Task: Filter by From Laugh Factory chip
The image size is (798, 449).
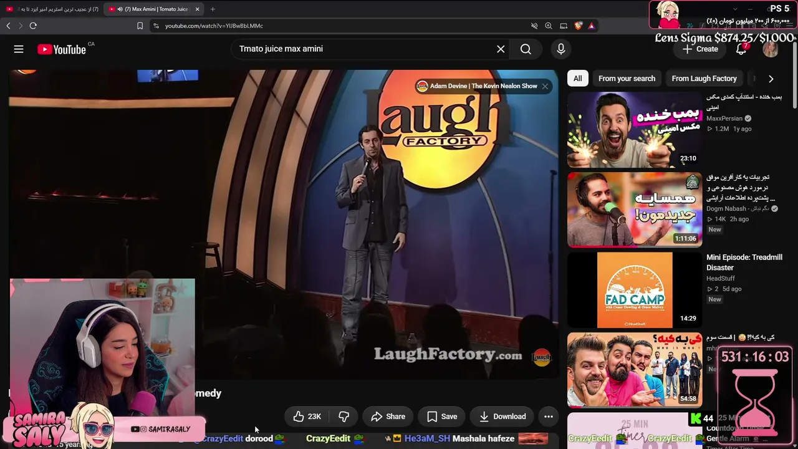Action: [x=704, y=79]
